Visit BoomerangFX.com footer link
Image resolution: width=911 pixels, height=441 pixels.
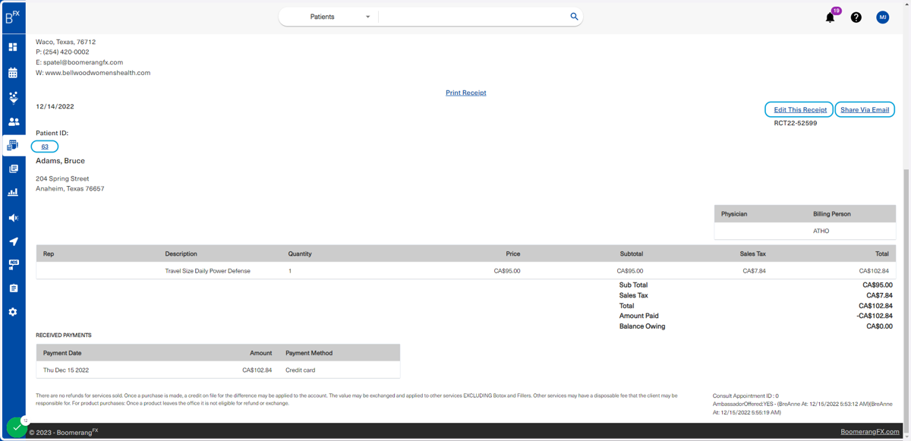[x=869, y=432]
